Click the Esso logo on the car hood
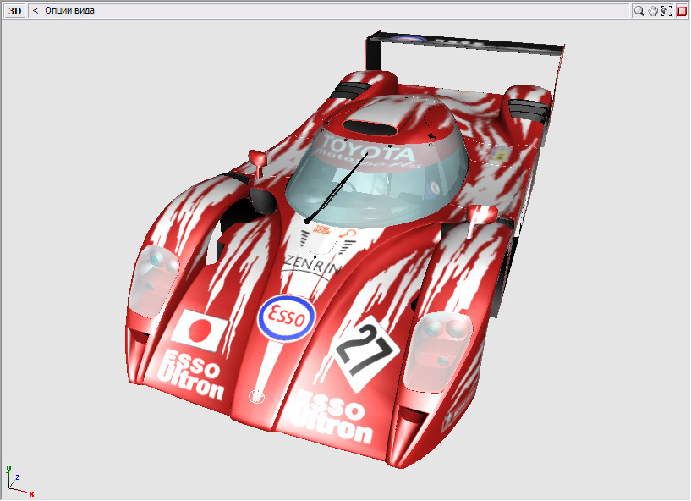The height and width of the screenshot is (501, 691). (x=287, y=318)
